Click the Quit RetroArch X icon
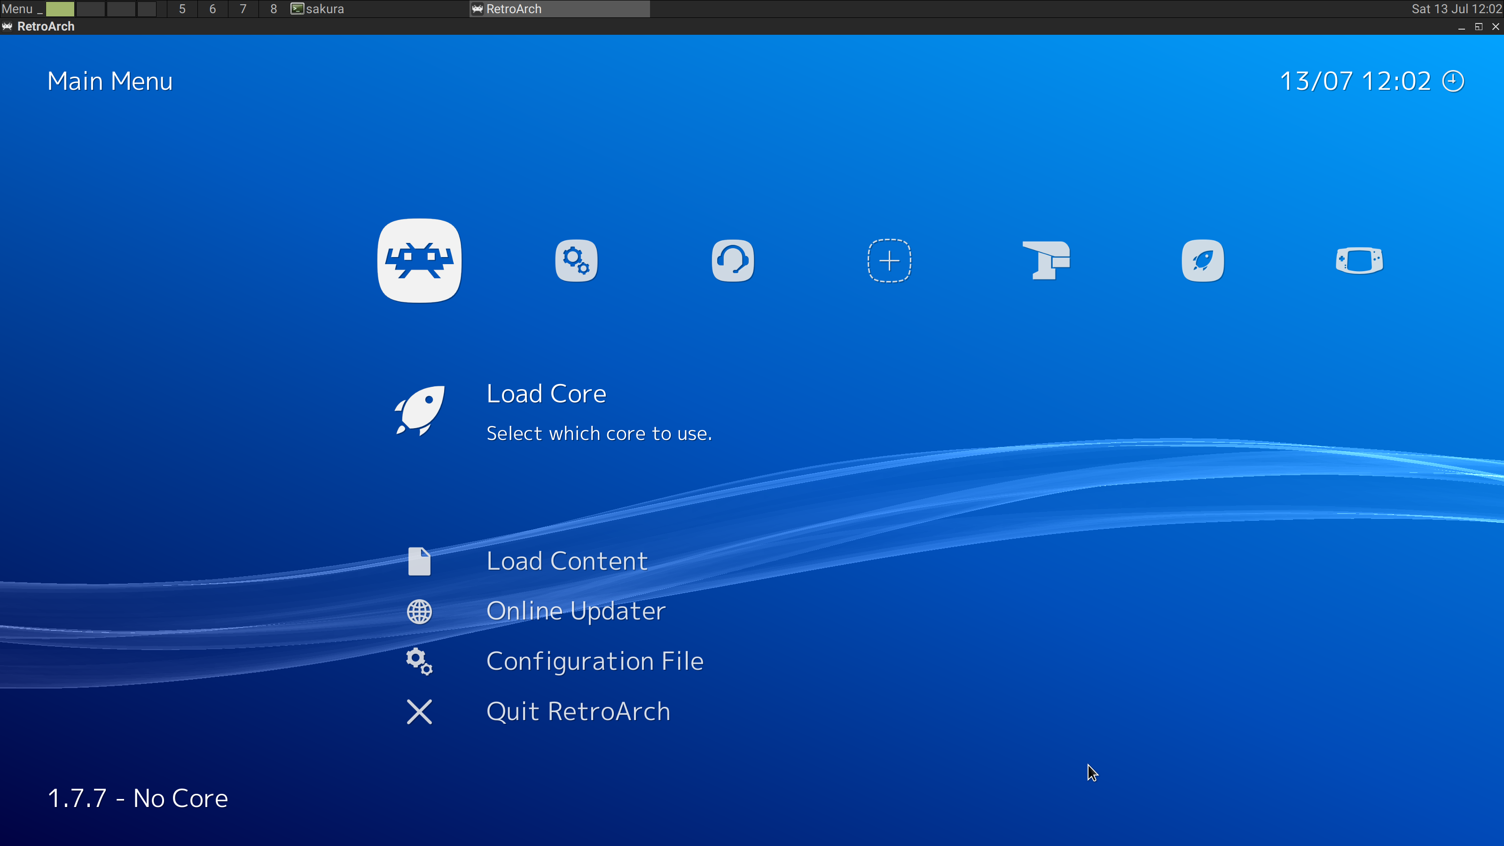Screen dimensions: 1504x846 click(419, 712)
